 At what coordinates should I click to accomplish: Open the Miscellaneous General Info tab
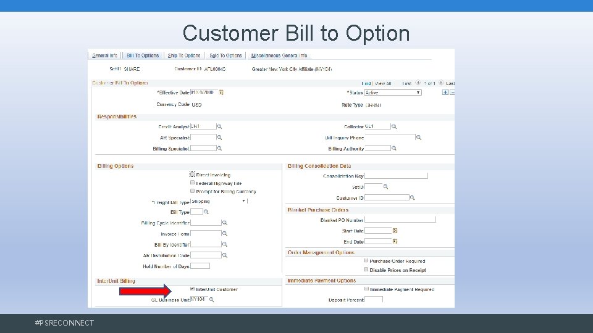coord(279,55)
